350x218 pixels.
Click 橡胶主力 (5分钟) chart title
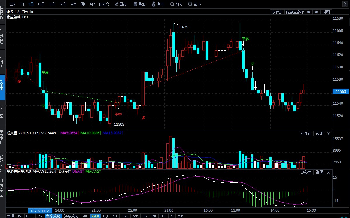pos(20,12)
